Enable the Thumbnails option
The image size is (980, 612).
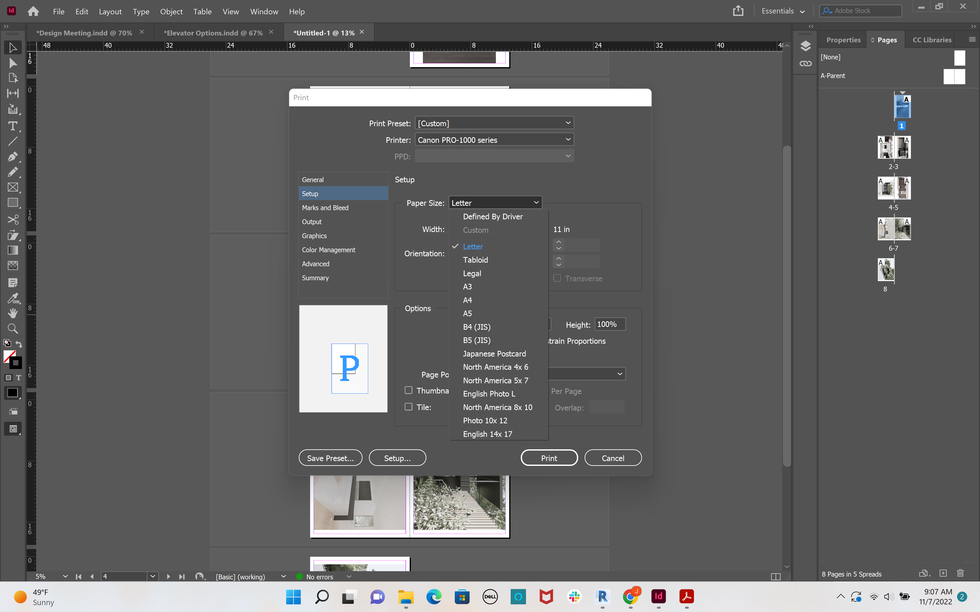(408, 390)
